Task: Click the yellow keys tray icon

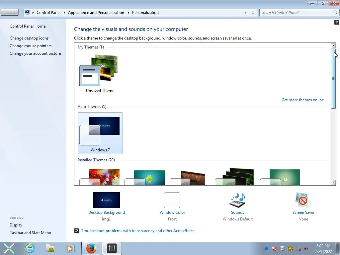Action: pos(290,249)
